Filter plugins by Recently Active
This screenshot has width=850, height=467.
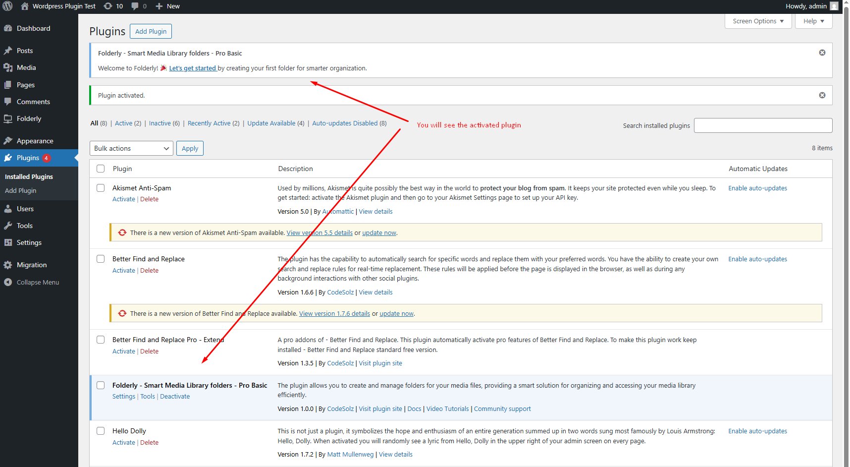click(213, 123)
